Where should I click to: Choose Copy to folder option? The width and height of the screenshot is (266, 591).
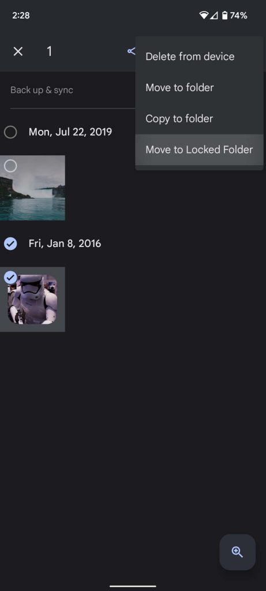tap(199, 118)
